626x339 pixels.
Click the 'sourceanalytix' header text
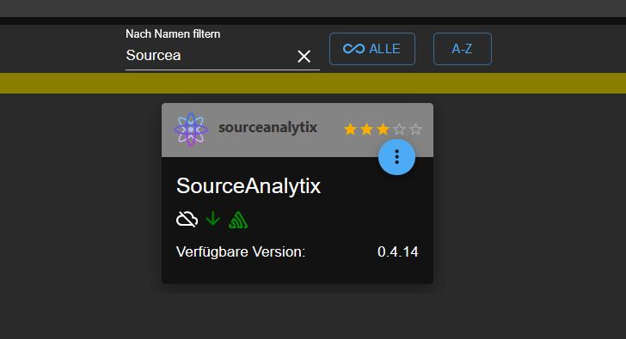click(x=268, y=128)
